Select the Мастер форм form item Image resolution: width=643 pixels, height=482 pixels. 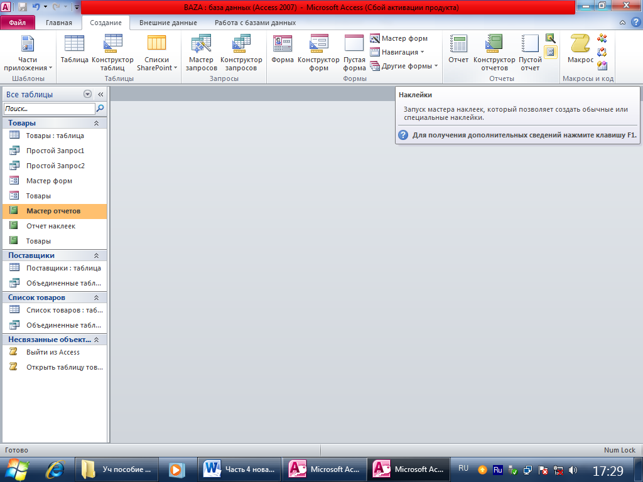click(x=55, y=181)
